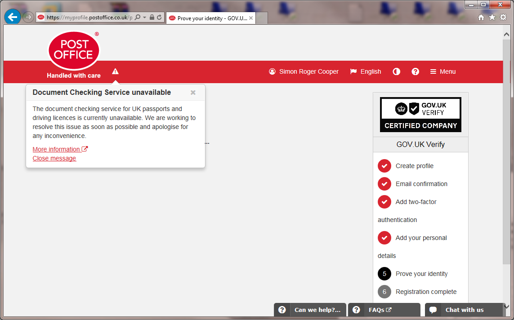The image size is (514, 320).
Task: Click the browser back arrow button
Action: [13, 17]
